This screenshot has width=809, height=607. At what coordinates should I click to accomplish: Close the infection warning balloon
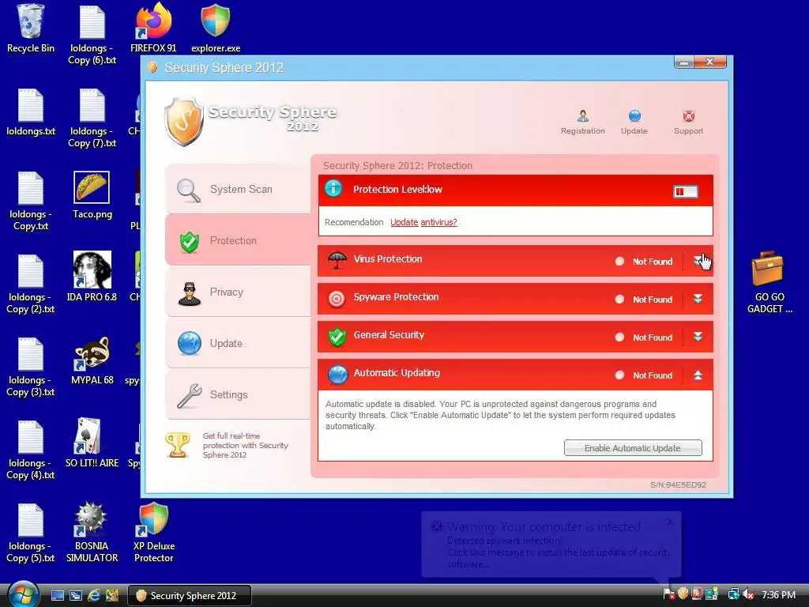[670, 522]
